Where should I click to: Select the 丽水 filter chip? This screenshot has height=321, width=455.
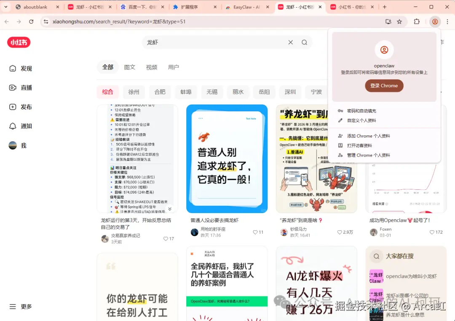coord(238,92)
